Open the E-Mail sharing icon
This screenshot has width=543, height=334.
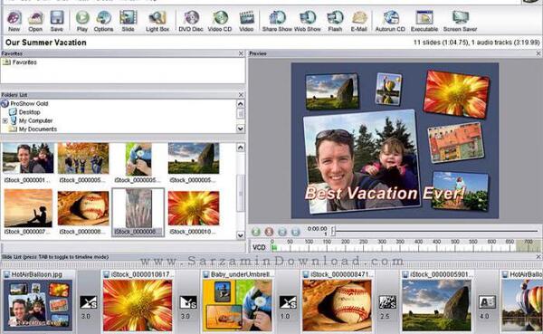tap(358, 21)
